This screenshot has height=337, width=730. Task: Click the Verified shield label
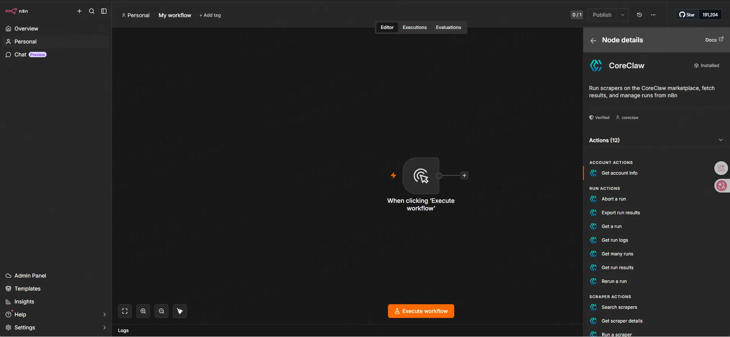[599, 117]
